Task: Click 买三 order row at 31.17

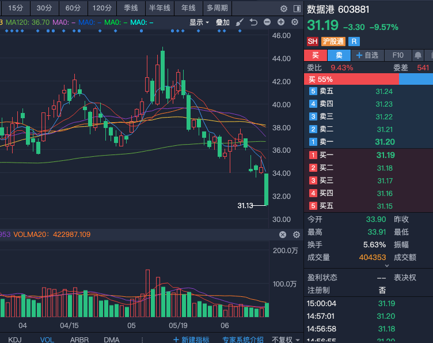Action: 369,180
